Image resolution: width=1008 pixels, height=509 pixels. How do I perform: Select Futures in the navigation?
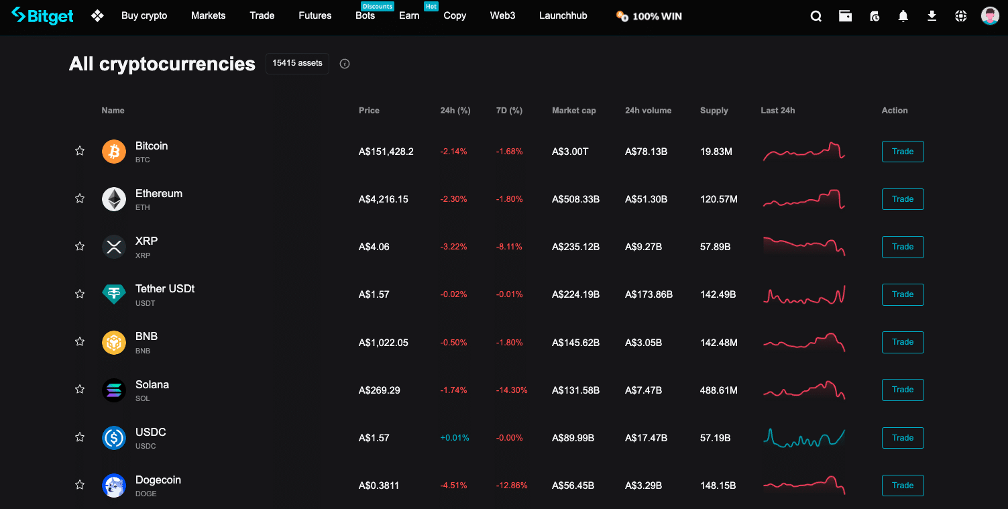(315, 15)
